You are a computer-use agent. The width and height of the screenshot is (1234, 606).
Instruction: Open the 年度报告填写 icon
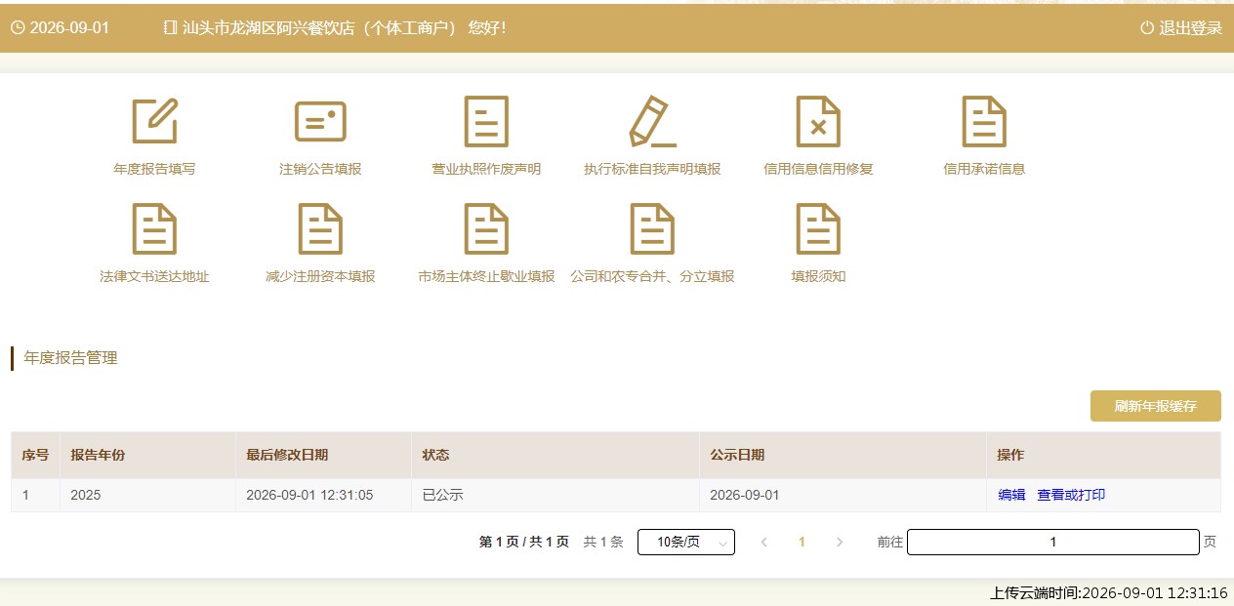click(154, 121)
